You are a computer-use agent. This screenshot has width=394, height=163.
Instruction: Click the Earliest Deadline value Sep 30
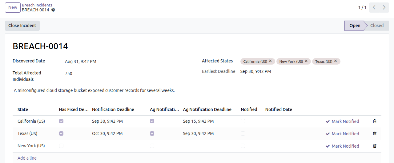(255, 71)
